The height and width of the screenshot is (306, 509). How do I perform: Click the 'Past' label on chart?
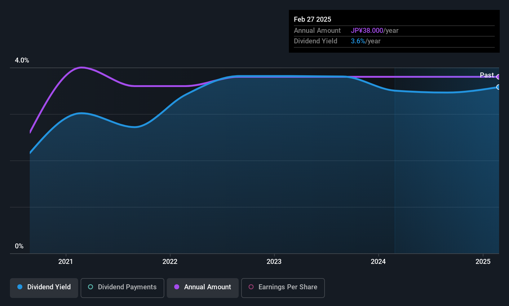(487, 75)
